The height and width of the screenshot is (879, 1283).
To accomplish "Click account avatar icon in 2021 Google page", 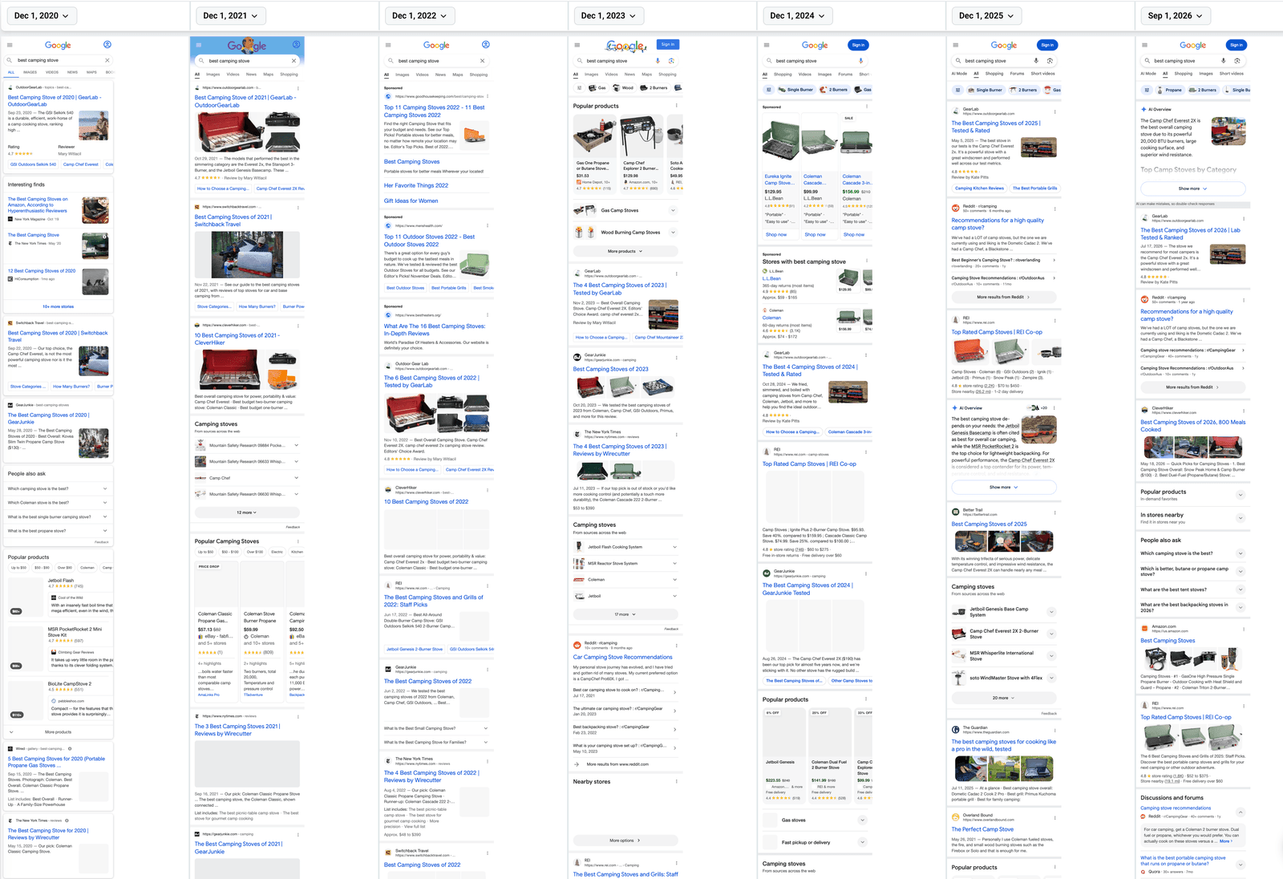I will pyautogui.click(x=296, y=45).
